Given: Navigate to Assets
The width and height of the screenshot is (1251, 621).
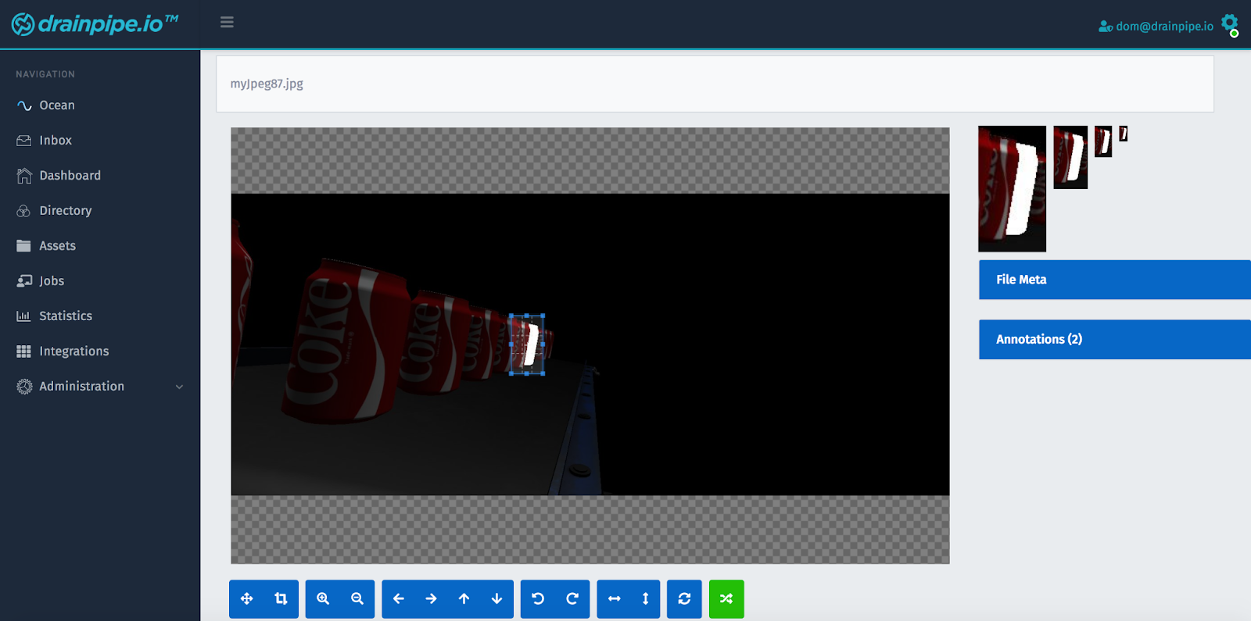Looking at the screenshot, I should click(x=58, y=246).
